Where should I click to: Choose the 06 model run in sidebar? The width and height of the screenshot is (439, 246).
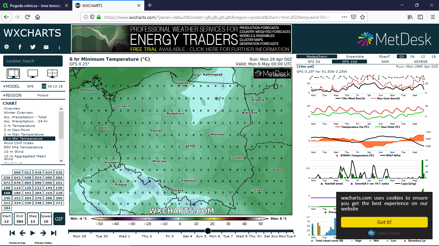coord(50,86)
